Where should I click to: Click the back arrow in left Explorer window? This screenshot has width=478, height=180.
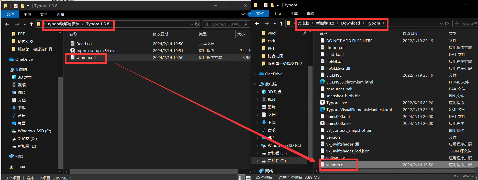[7, 24]
